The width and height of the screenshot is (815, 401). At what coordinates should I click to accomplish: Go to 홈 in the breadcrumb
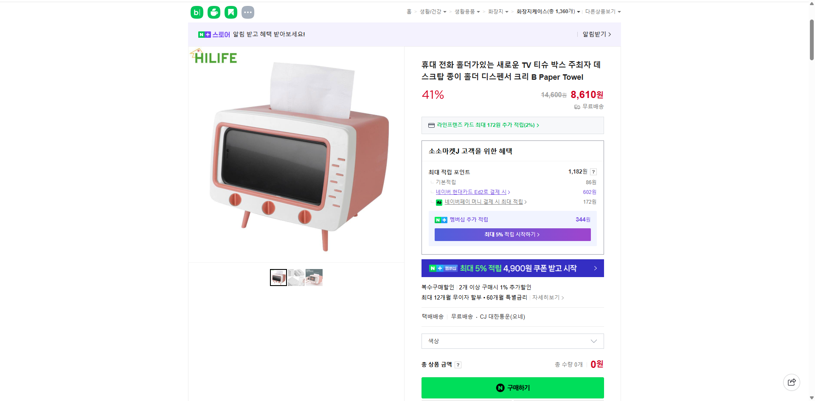pos(409,11)
